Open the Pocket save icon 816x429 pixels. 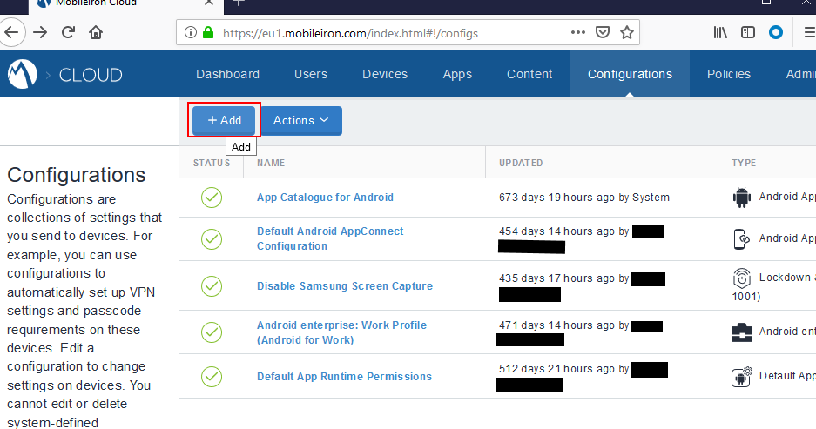[x=602, y=33]
